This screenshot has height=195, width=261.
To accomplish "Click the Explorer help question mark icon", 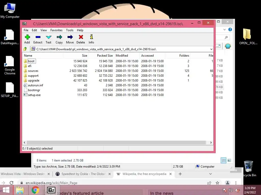I will (230, 29).
